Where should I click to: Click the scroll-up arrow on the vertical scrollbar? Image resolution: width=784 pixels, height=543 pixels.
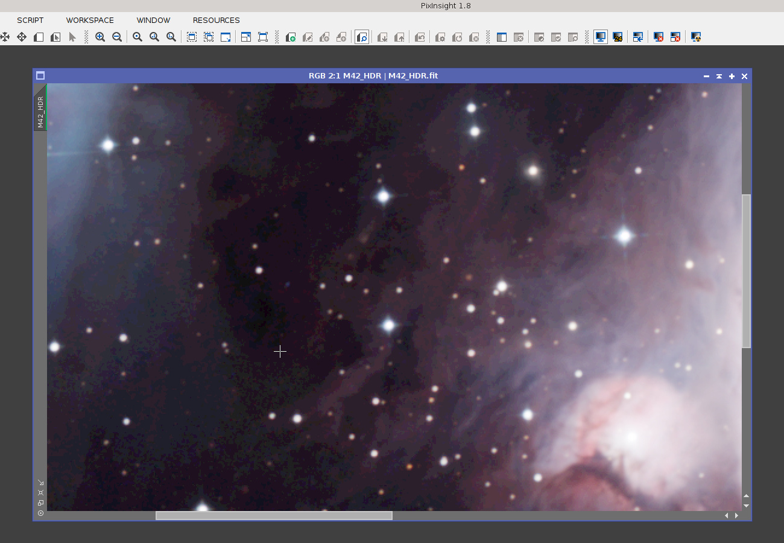tap(747, 496)
